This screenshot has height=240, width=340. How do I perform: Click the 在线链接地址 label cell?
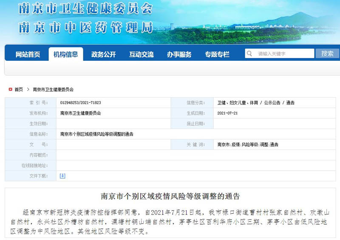(31, 165)
